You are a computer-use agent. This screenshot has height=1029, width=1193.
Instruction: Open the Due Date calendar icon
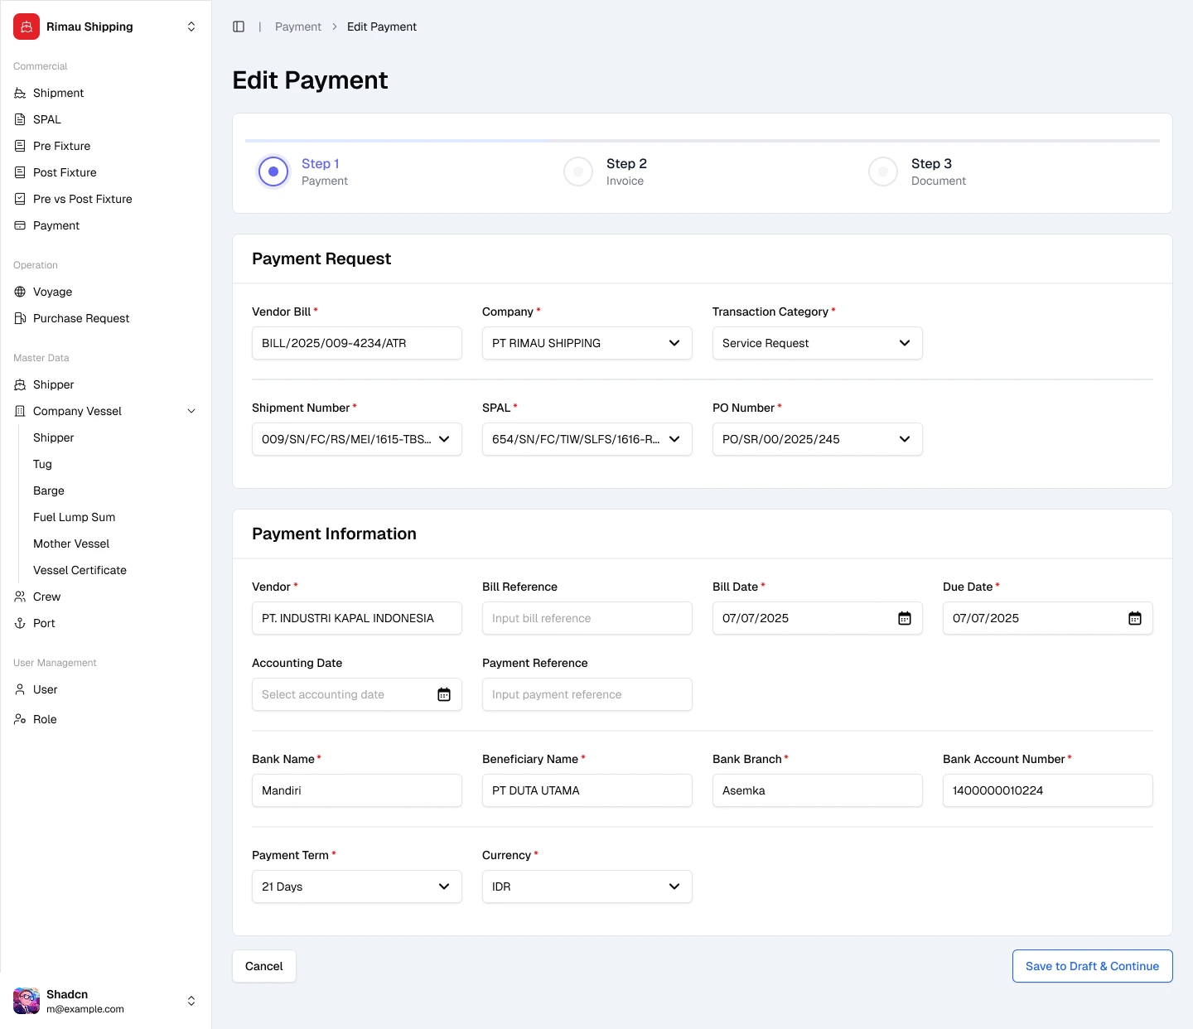(x=1135, y=618)
